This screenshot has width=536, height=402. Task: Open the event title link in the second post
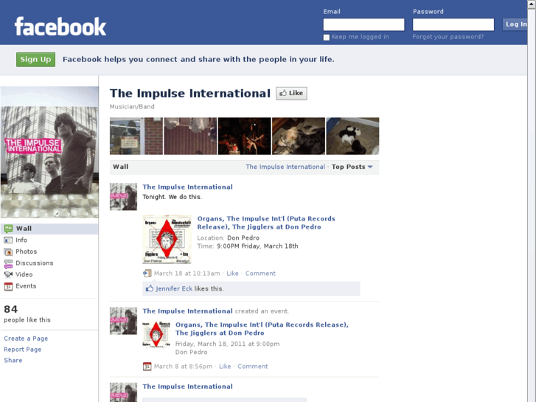tap(262, 329)
